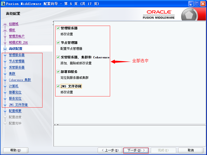The height and width of the screenshot is (155, 207).
Task: Open the 模板 step link
Action: (12, 30)
